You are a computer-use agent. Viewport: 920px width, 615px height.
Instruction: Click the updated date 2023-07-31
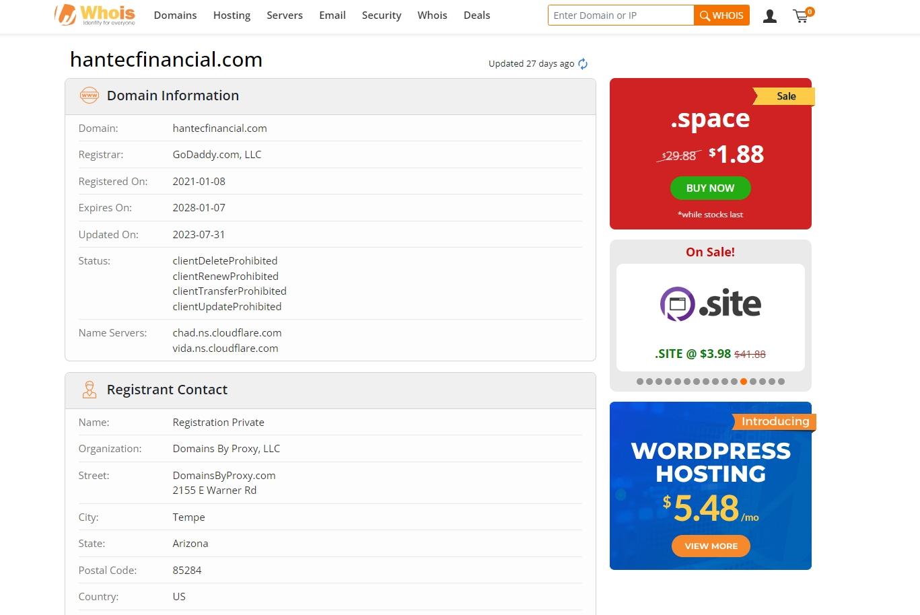pos(199,235)
